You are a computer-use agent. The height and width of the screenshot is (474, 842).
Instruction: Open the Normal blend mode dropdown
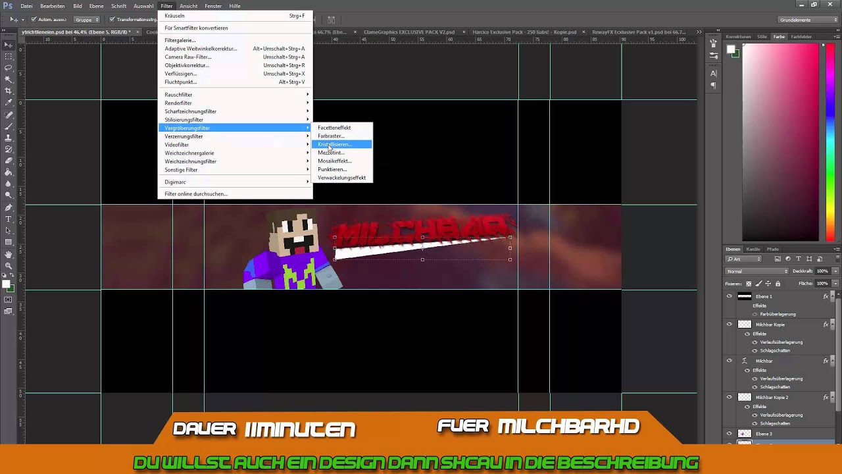click(x=756, y=271)
